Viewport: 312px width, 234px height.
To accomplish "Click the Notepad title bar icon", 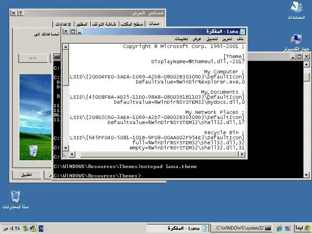I will pyautogui.click(x=242, y=32).
